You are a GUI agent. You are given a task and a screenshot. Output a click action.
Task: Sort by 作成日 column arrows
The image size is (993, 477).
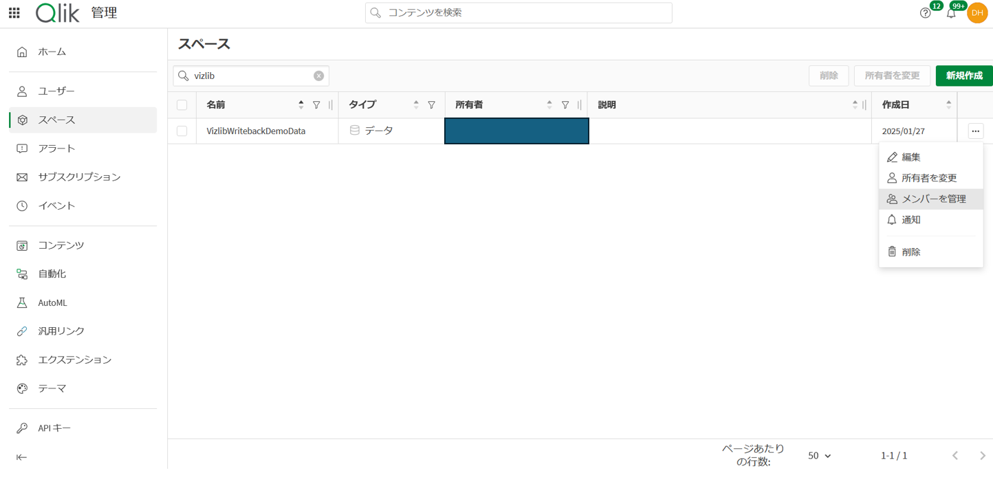coord(948,105)
